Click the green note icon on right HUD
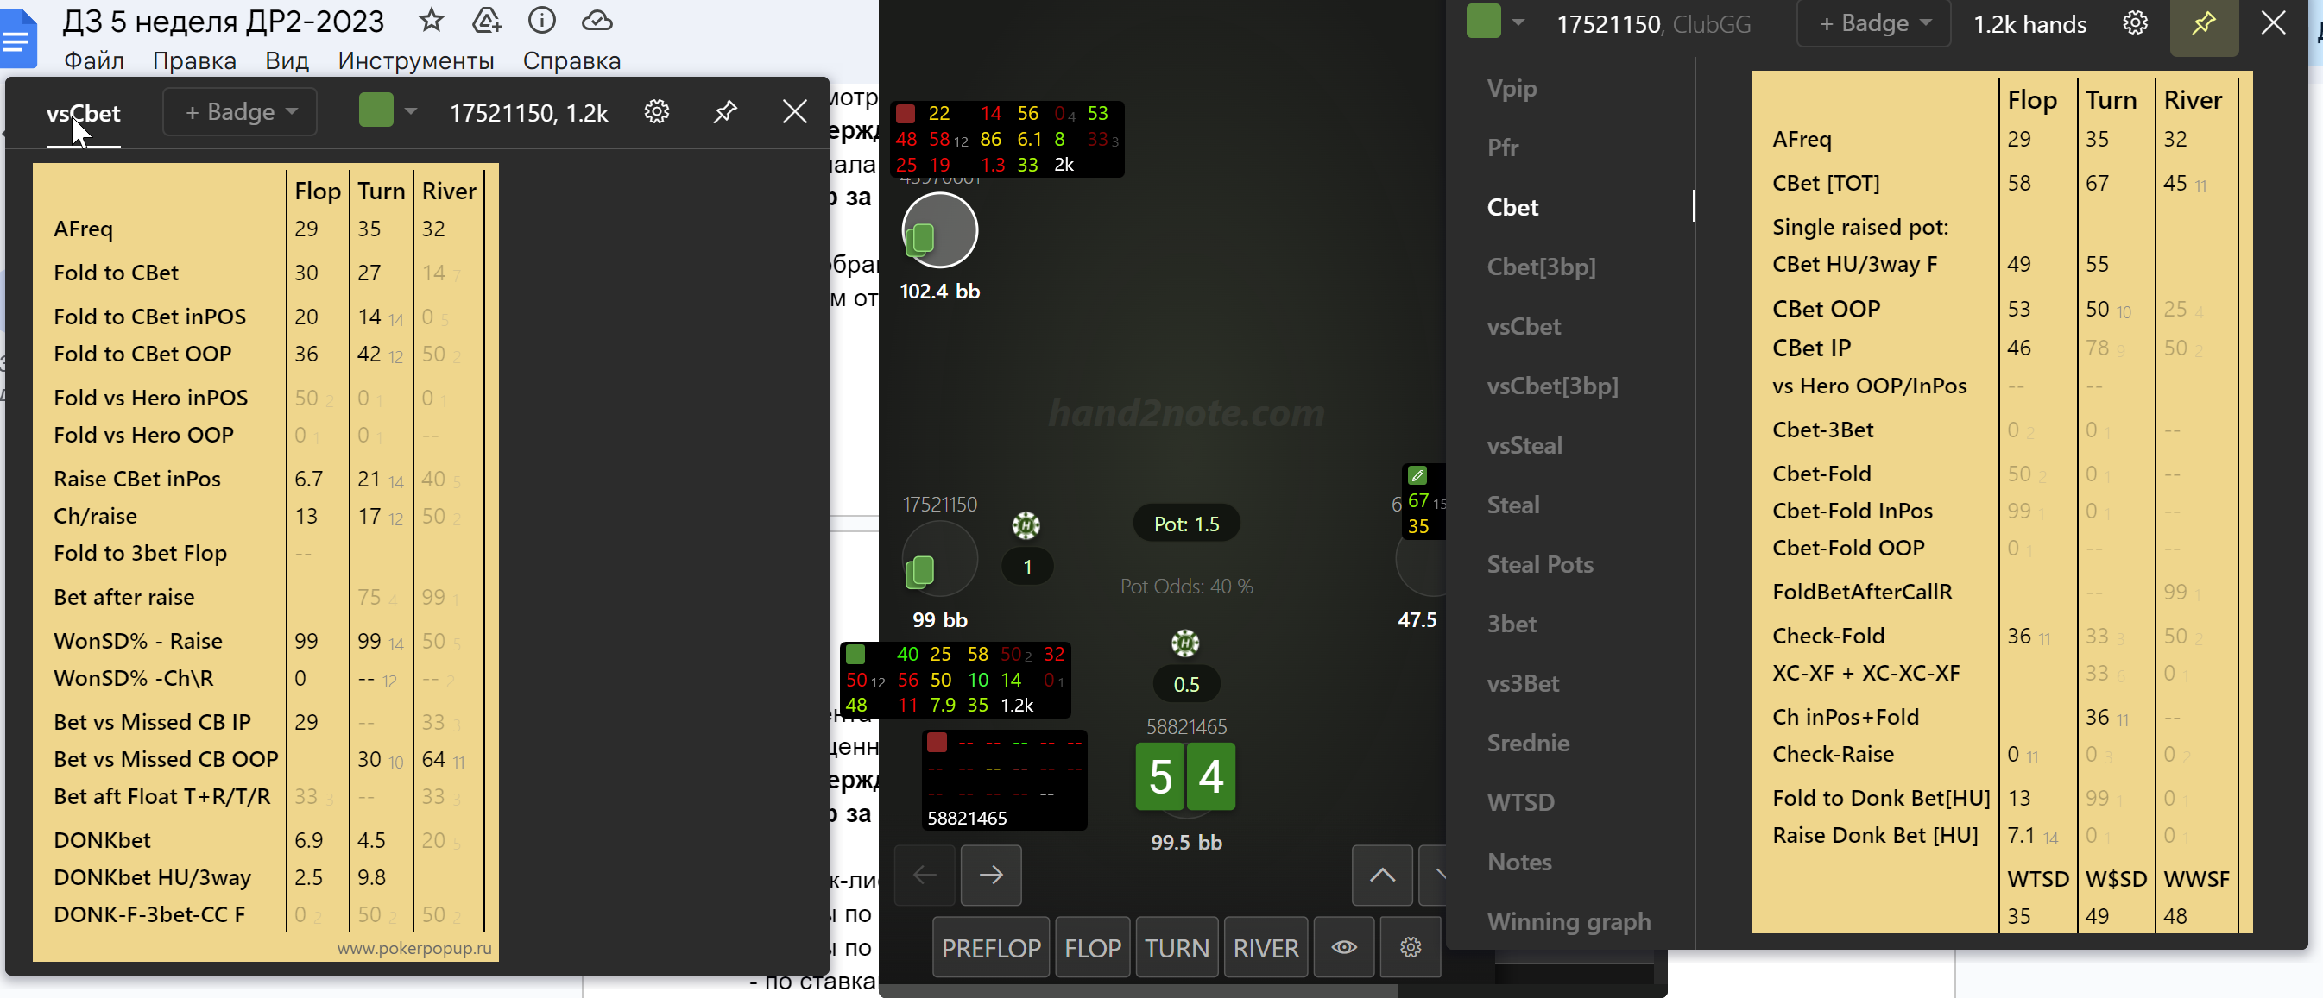The height and width of the screenshot is (998, 2323). point(1417,474)
